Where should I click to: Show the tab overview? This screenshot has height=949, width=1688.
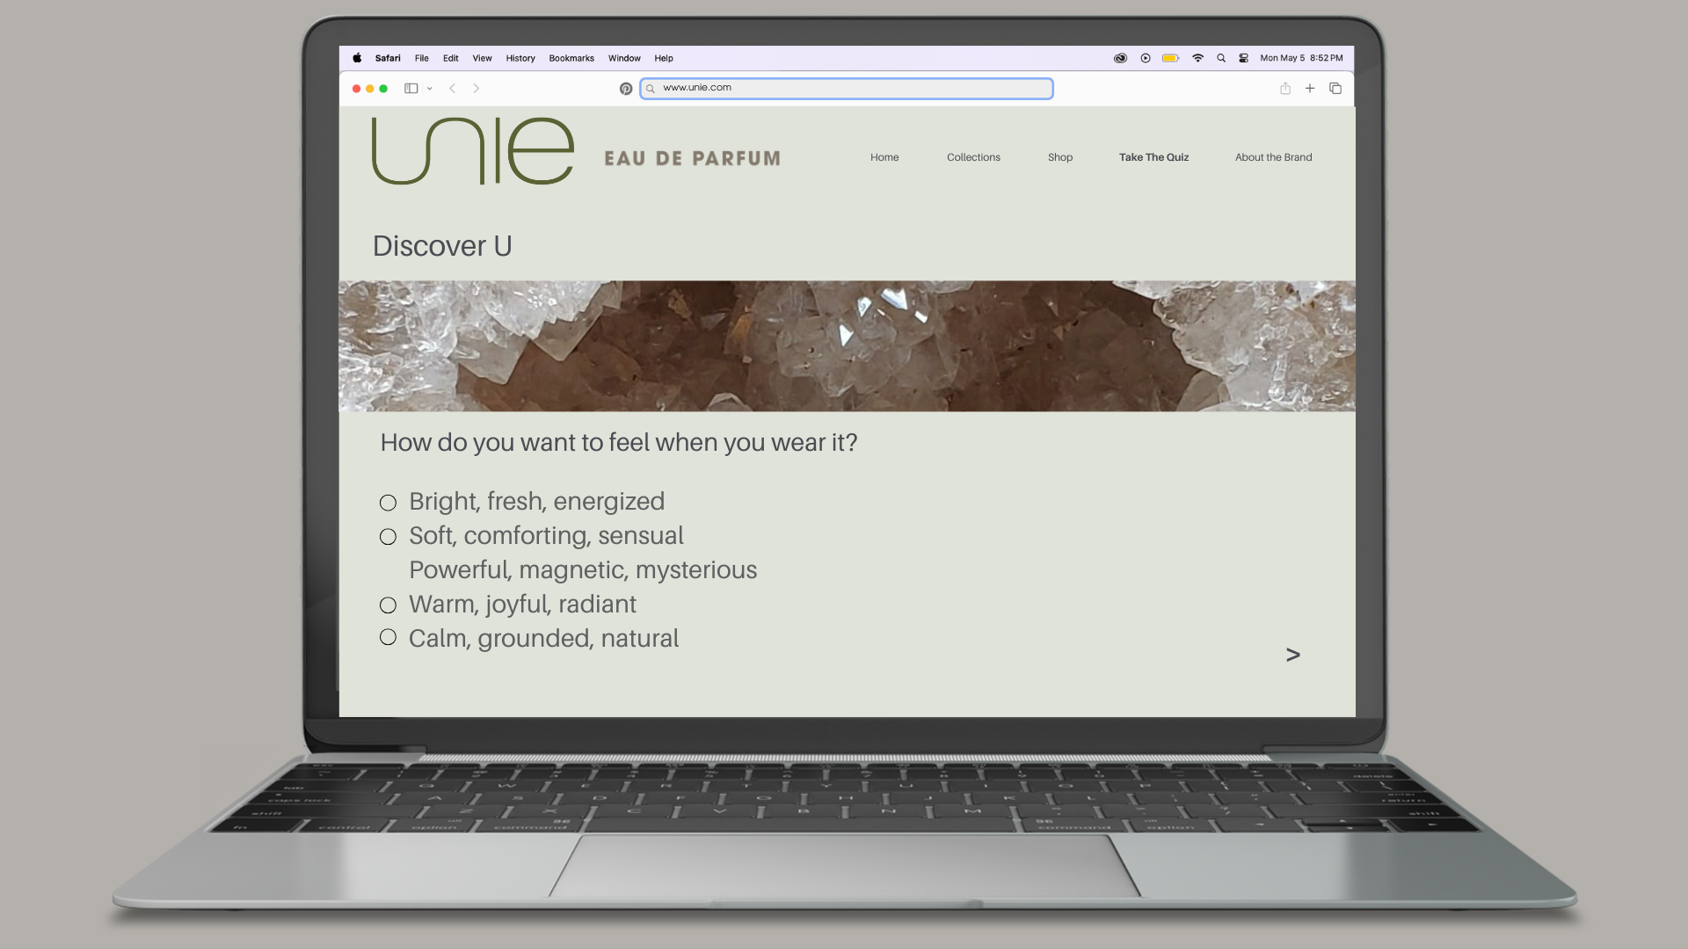coord(1335,88)
